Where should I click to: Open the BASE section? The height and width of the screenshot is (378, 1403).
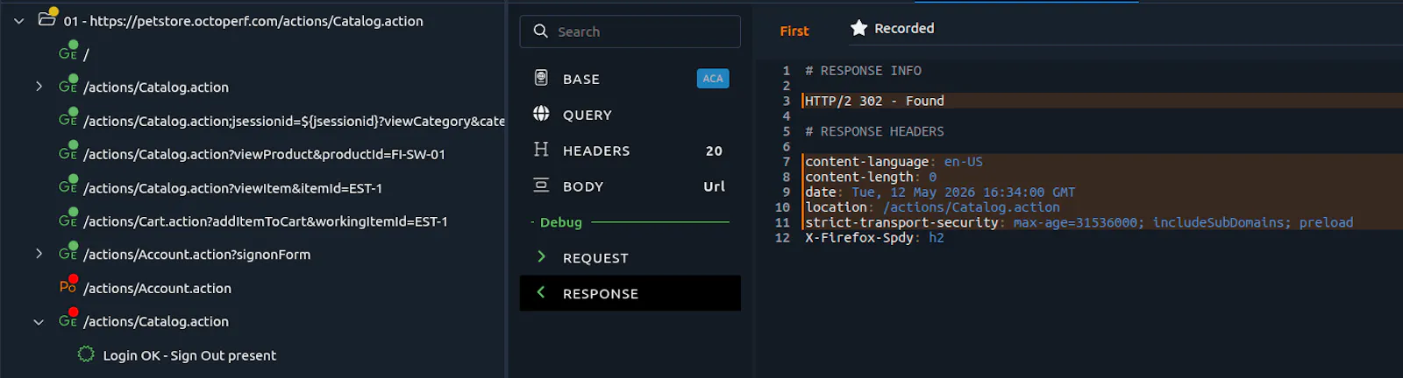click(x=630, y=79)
